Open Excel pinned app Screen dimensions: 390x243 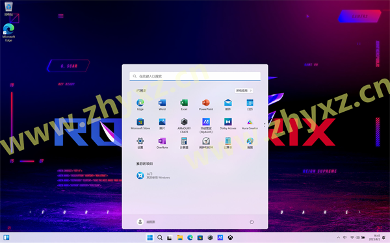[184, 105]
